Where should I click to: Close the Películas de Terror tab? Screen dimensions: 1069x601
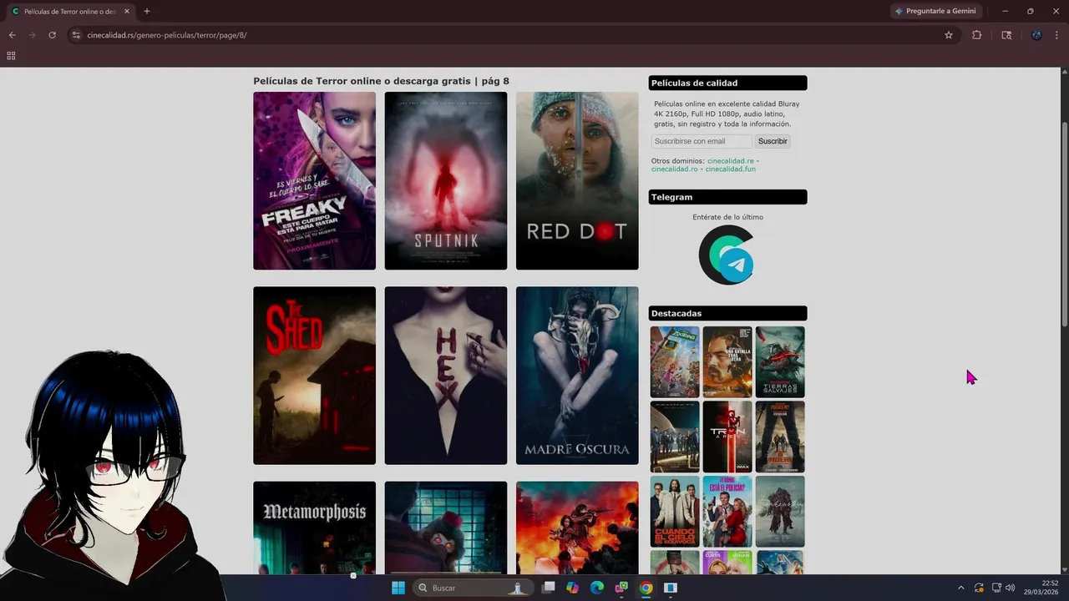tap(127, 12)
